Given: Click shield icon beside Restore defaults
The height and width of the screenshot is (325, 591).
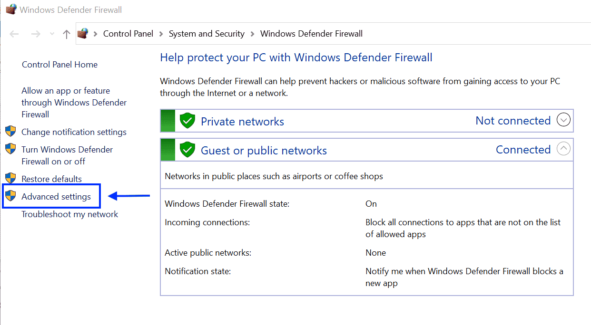Looking at the screenshot, I should (10, 179).
